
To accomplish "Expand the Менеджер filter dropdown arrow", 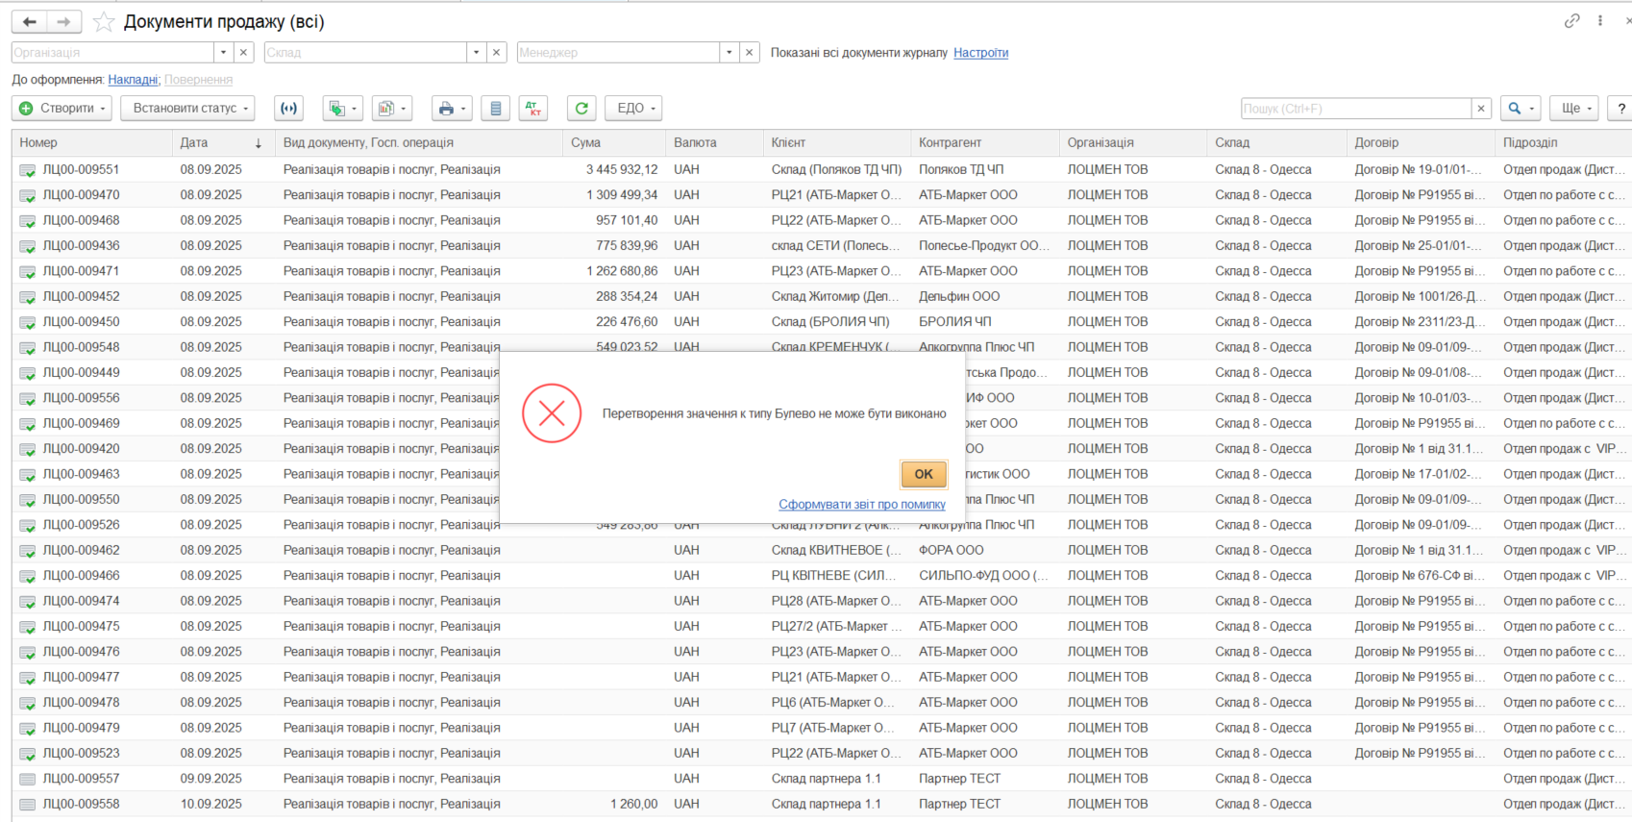I will 729,53.
